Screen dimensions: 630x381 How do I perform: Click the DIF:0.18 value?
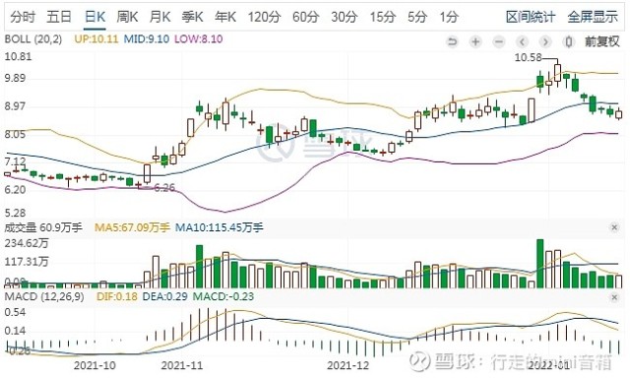tap(116, 297)
